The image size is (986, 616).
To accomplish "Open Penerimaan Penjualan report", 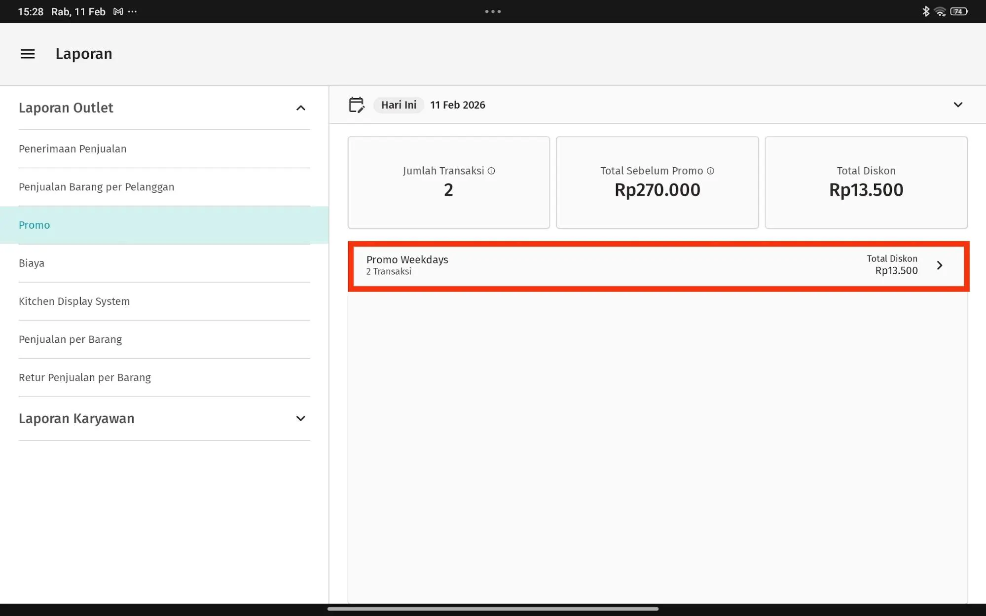I will tap(73, 148).
